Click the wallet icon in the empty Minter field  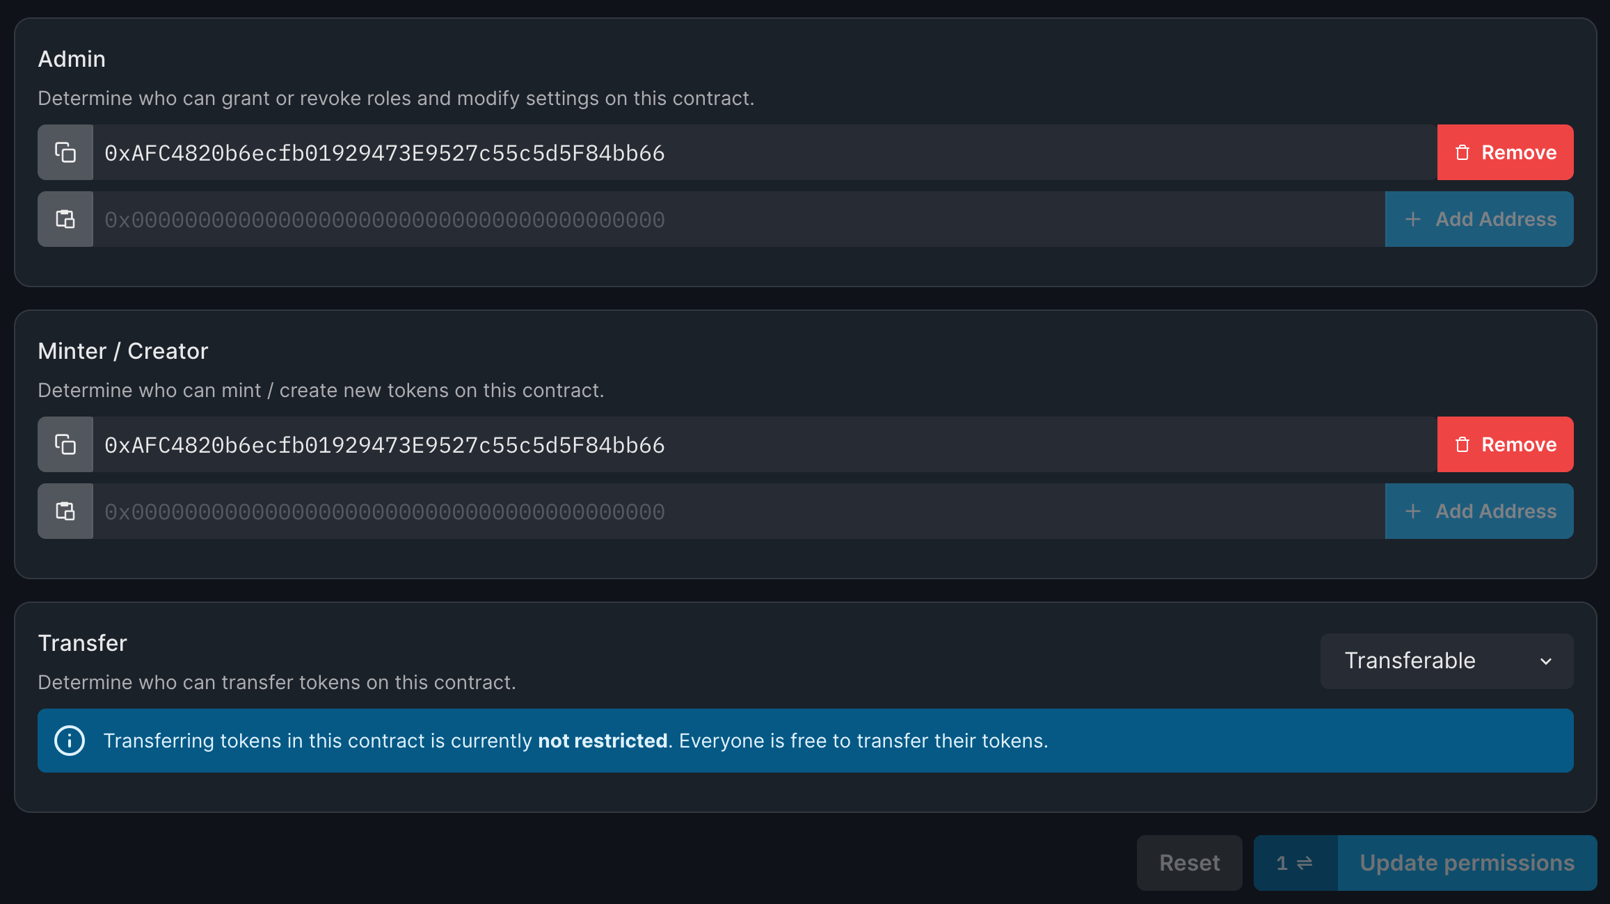[x=65, y=510]
